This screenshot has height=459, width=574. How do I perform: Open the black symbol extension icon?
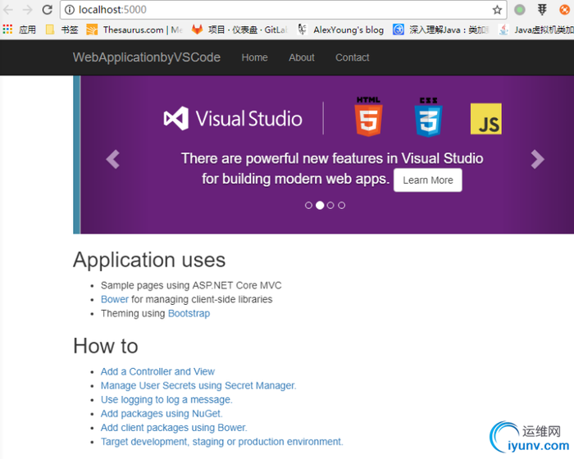pos(542,10)
